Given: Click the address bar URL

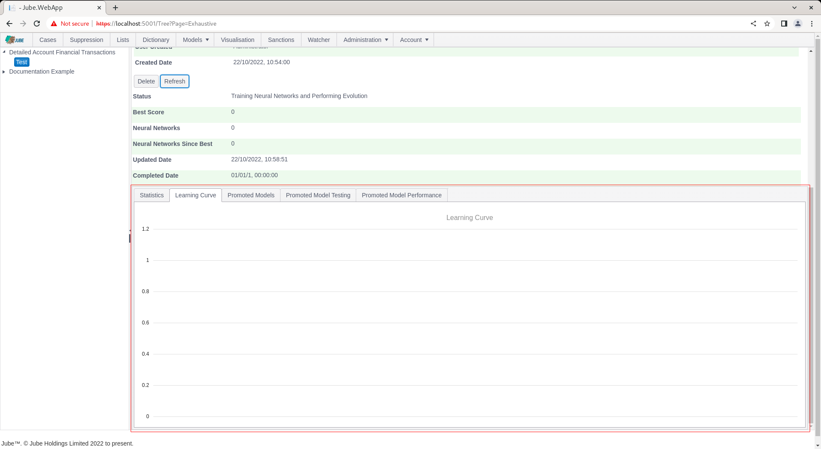Looking at the screenshot, I should tap(156, 24).
